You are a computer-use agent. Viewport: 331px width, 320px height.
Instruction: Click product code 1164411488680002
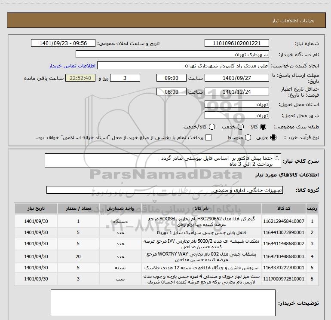pyautogui.click(x=284, y=244)
